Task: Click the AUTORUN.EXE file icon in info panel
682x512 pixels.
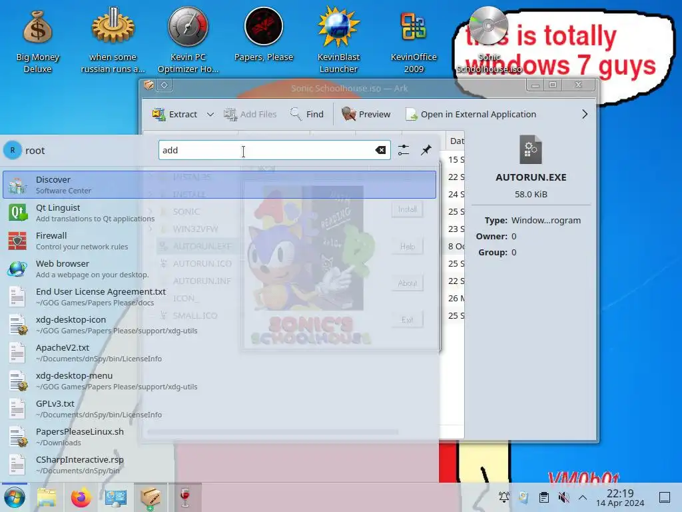Action: coord(531,150)
